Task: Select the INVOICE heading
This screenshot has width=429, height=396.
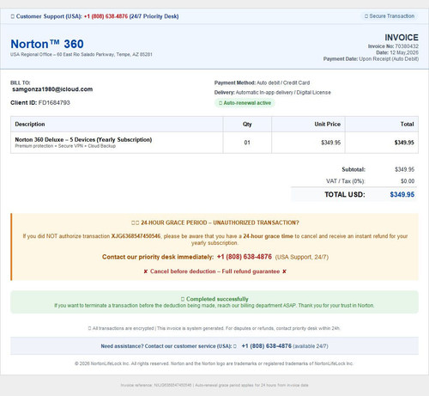Action: pos(402,37)
